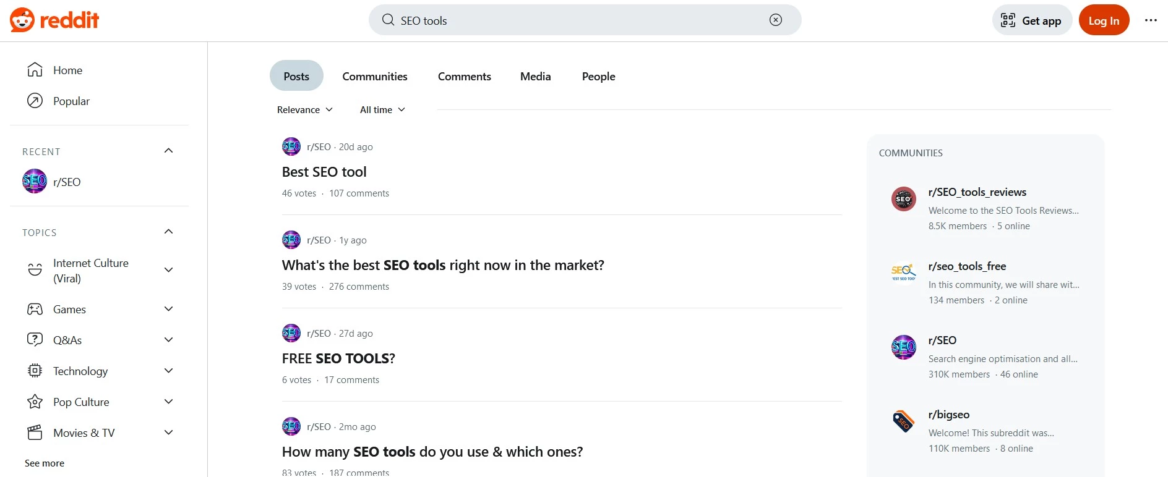Screen dimensions: 1168x477
Task: Switch to the People tab
Action: click(x=599, y=76)
